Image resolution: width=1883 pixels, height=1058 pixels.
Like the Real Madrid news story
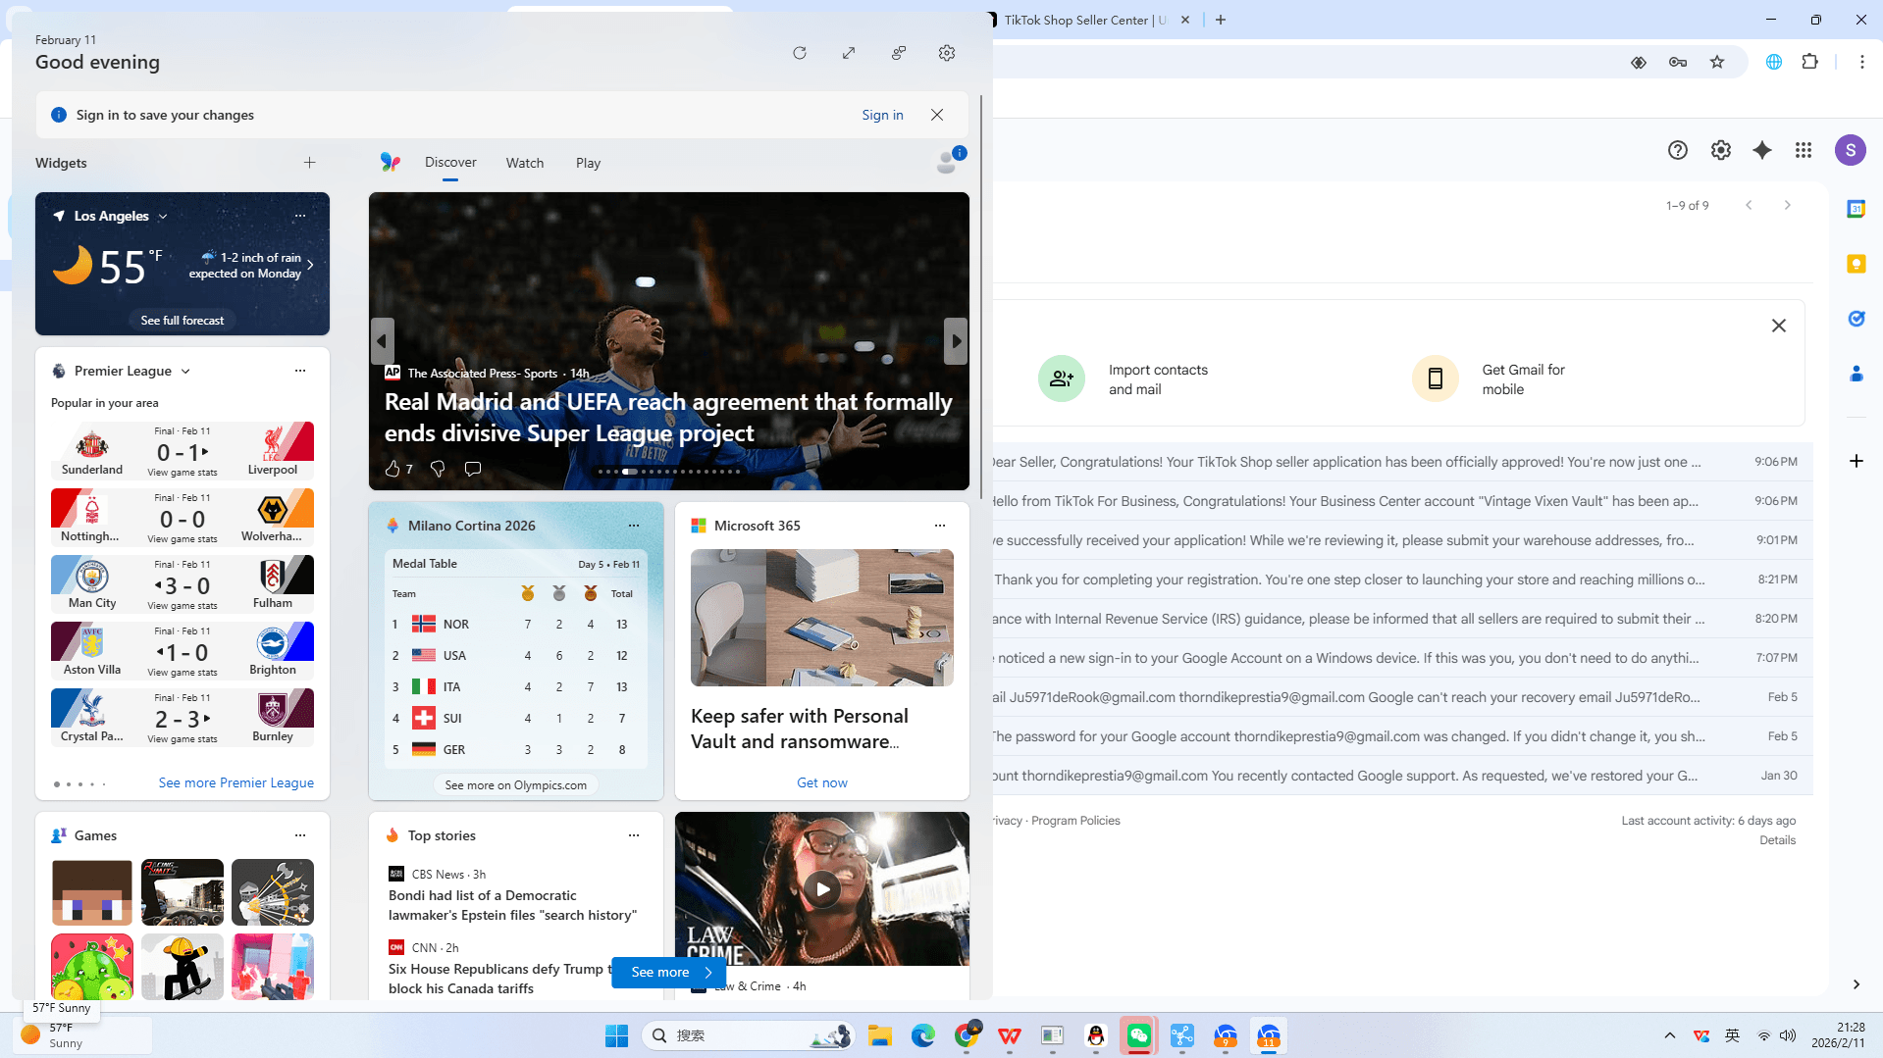tap(392, 469)
